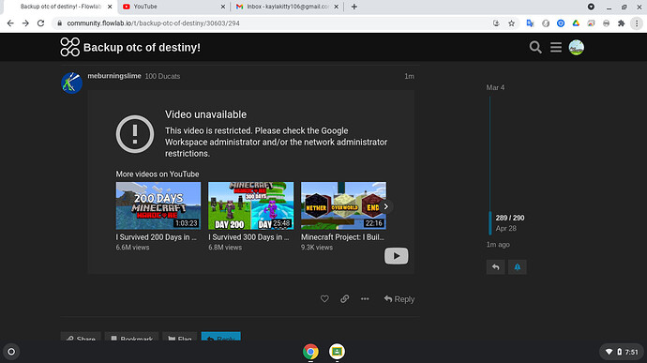Click the timeline reply arrow button
The width and height of the screenshot is (647, 363).
pyautogui.click(x=496, y=267)
